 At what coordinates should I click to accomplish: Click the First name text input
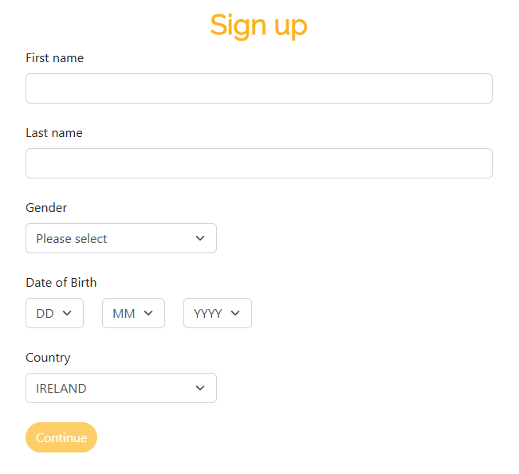[x=259, y=88]
